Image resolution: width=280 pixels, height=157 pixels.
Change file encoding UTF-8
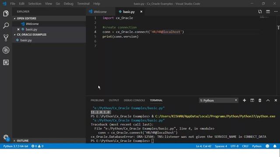click(234, 146)
